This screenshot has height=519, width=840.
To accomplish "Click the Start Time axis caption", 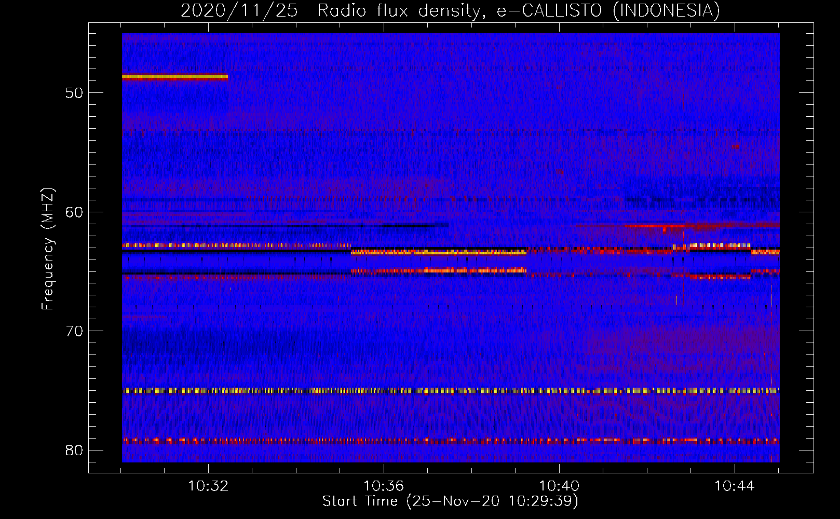I will 450,501.
